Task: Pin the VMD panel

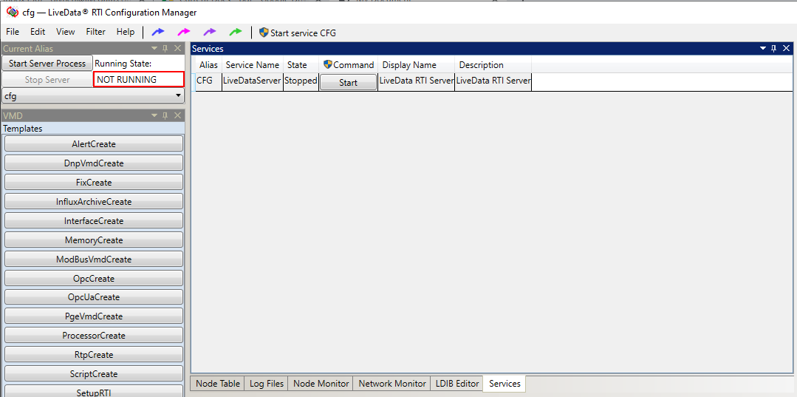Action: (165, 115)
